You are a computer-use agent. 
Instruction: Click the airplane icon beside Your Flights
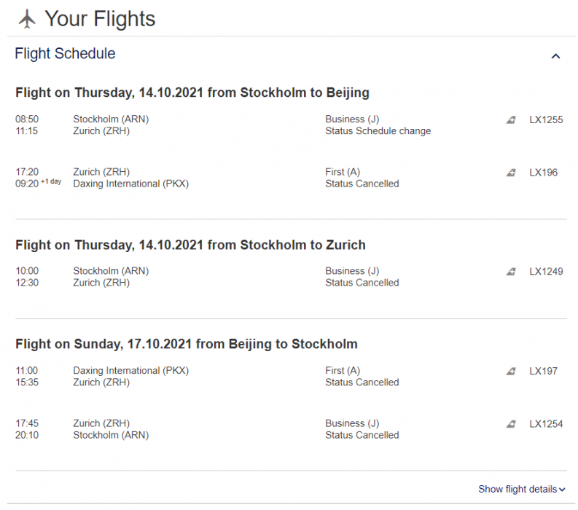(27, 19)
